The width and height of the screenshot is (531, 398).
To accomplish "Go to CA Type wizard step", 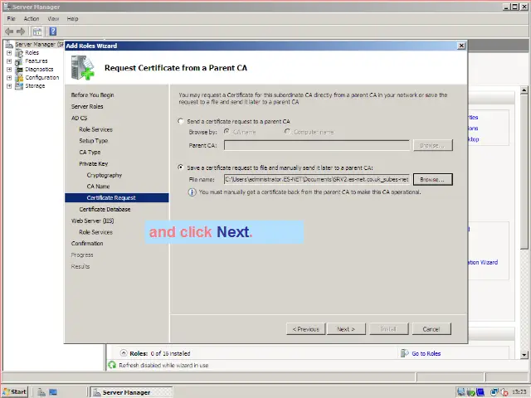I will click(x=90, y=153).
